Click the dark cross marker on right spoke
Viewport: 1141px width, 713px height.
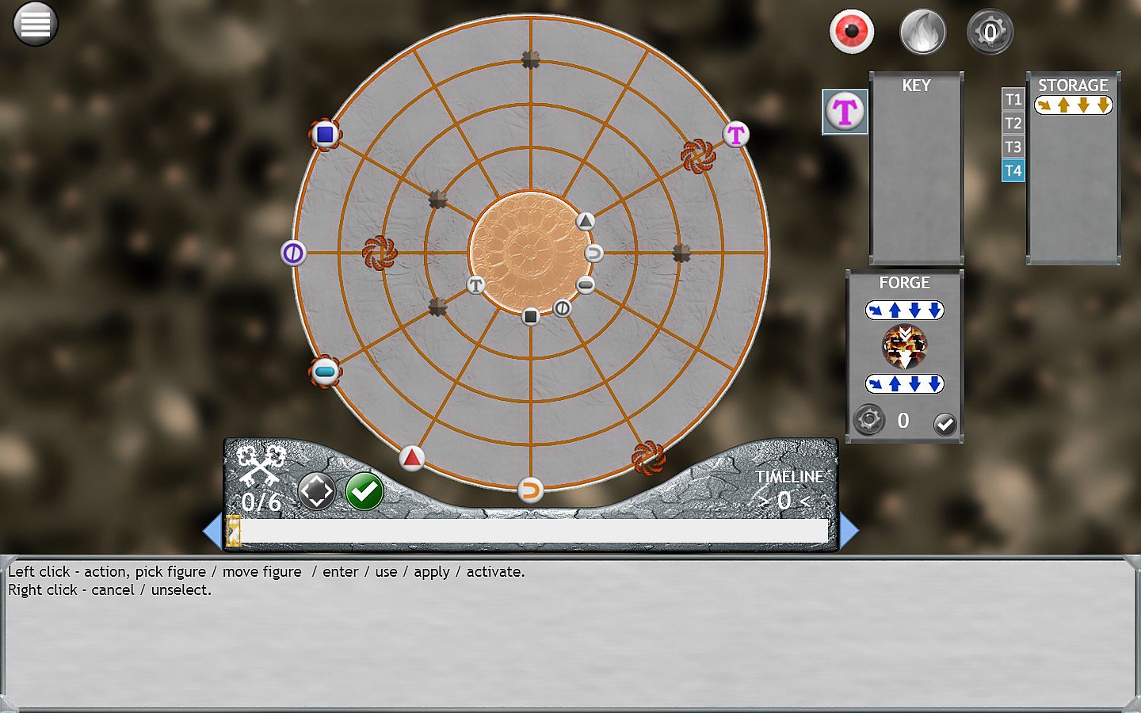pos(681,253)
